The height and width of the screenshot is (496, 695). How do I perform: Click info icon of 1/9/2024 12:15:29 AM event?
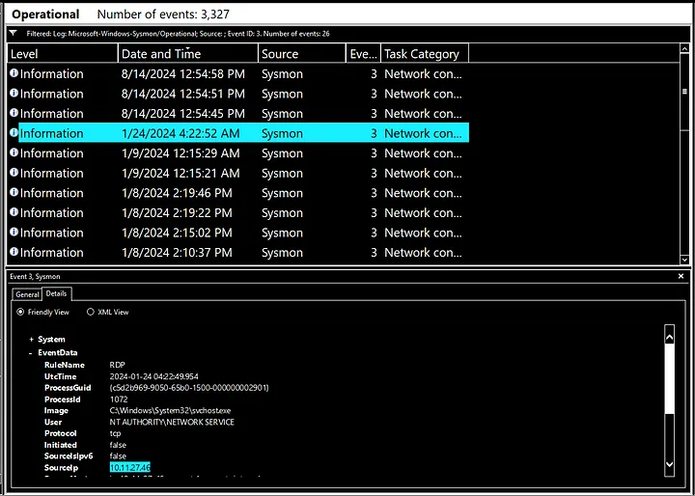14,153
